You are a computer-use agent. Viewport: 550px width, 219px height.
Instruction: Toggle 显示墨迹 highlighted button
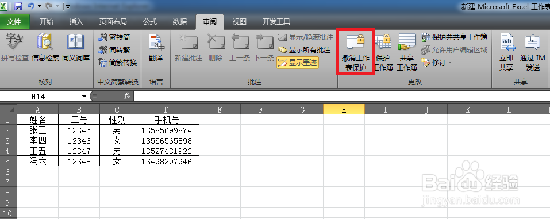(x=298, y=63)
